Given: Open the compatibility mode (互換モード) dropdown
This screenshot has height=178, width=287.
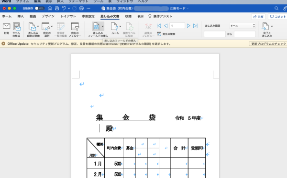Looking at the screenshot, I should (179, 9).
